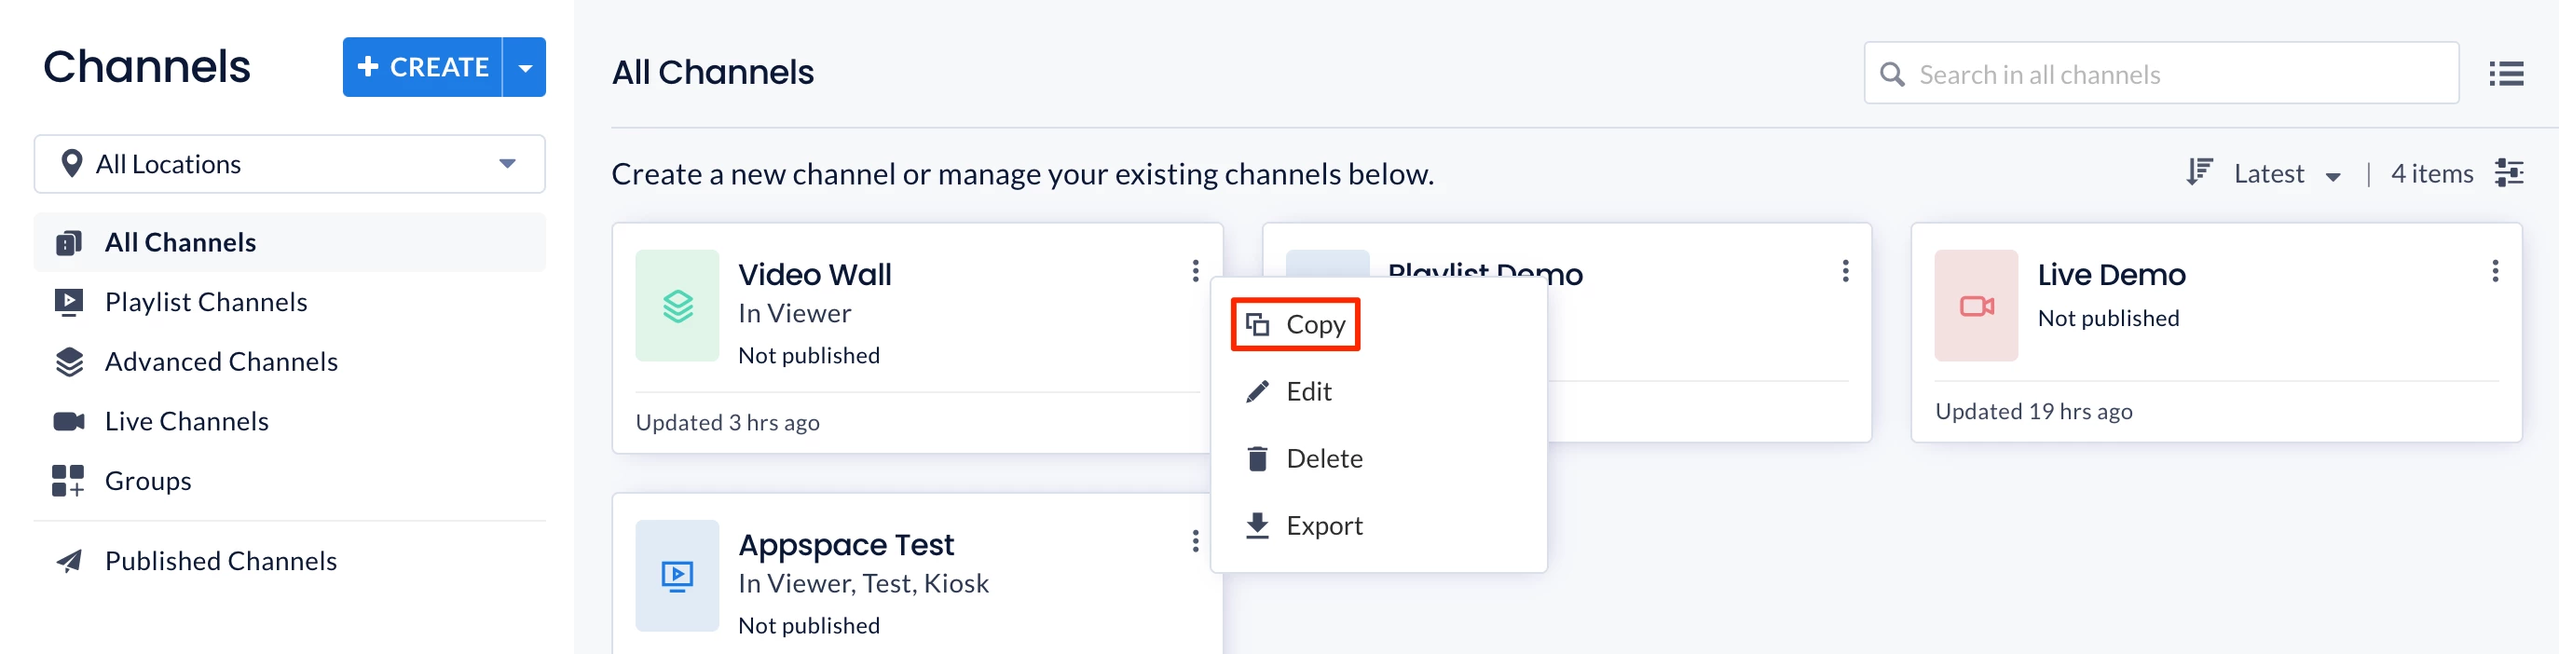The image size is (2559, 654).
Task: Open the three-dot menu on Live Demo card
Action: (x=2495, y=271)
